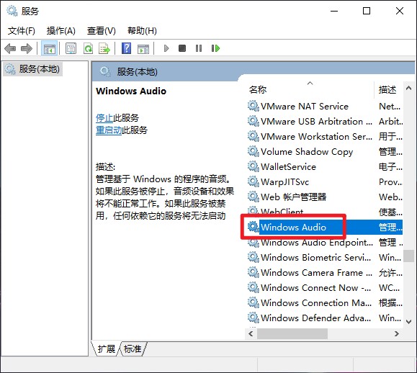Open the Help question mark icon
The image size is (417, 373).
click(126, 48)
